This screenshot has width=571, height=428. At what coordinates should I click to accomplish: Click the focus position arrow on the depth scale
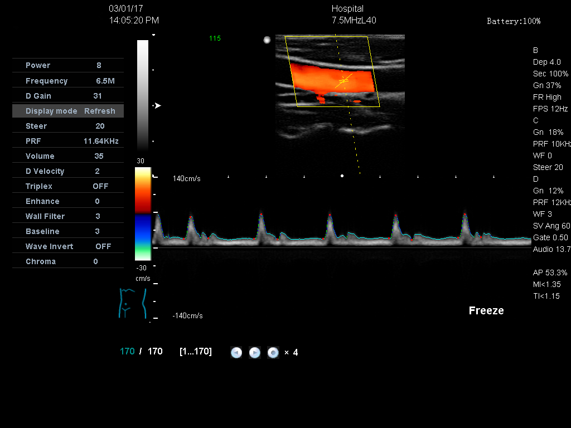pos(158,105)
